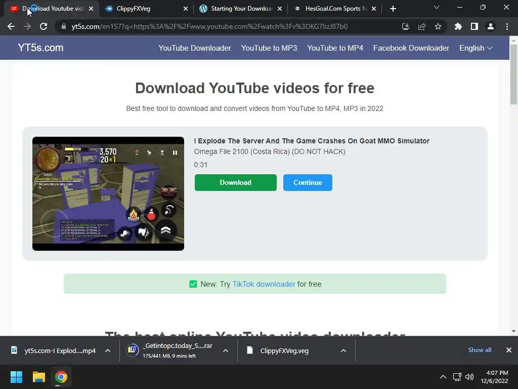Expand options for the yt5s.com mp4 download

108,351
